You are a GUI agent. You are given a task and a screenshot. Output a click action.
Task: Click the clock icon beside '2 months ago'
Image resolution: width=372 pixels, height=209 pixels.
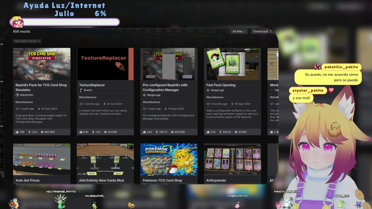coord(81,104)
